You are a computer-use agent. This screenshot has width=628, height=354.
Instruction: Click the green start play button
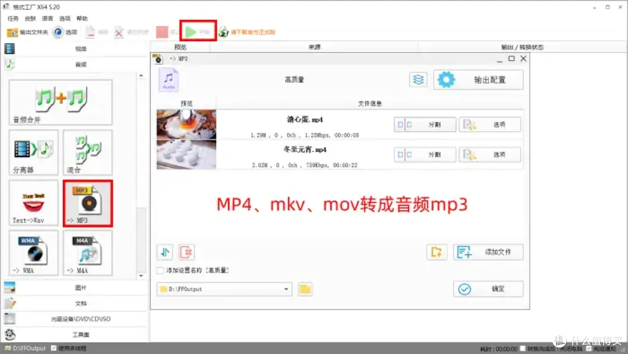(x=198, y=31)
